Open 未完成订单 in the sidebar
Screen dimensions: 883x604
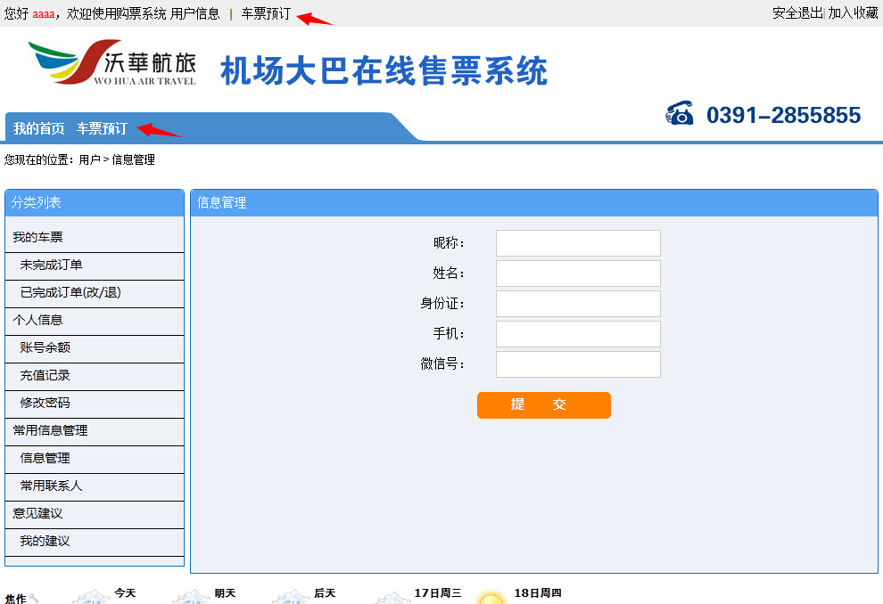52,265
